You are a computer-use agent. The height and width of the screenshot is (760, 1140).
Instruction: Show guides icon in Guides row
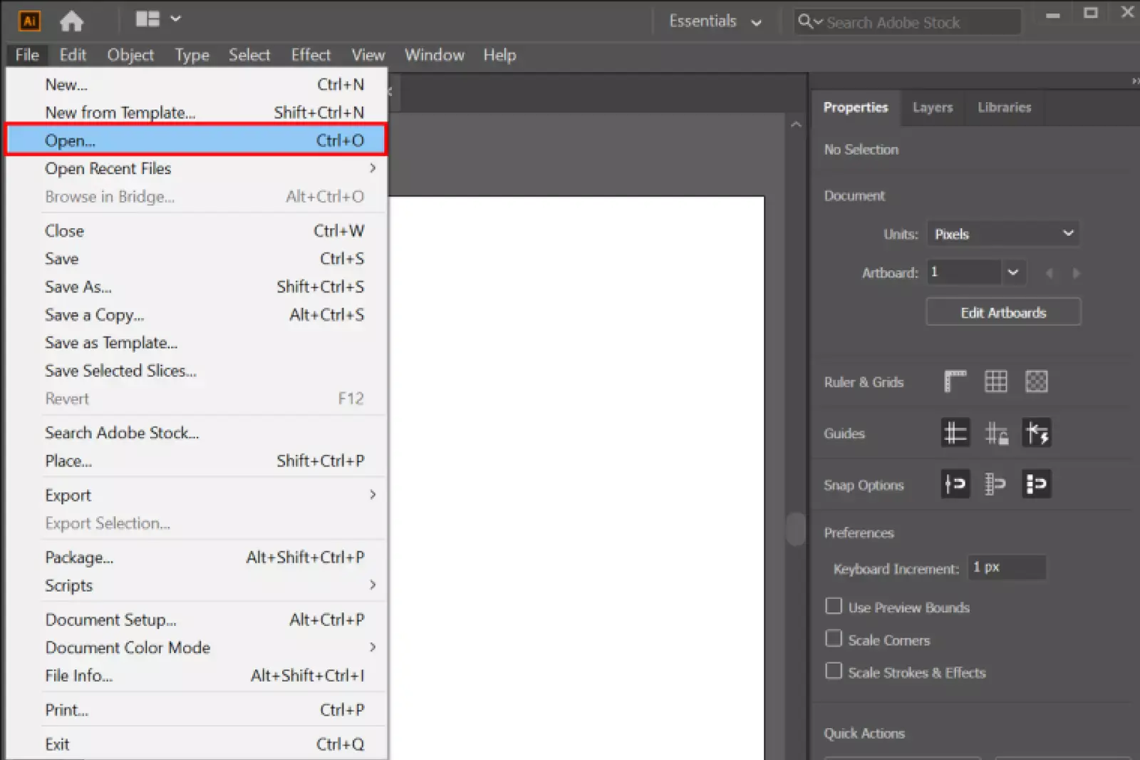click(x=955, y=433)
